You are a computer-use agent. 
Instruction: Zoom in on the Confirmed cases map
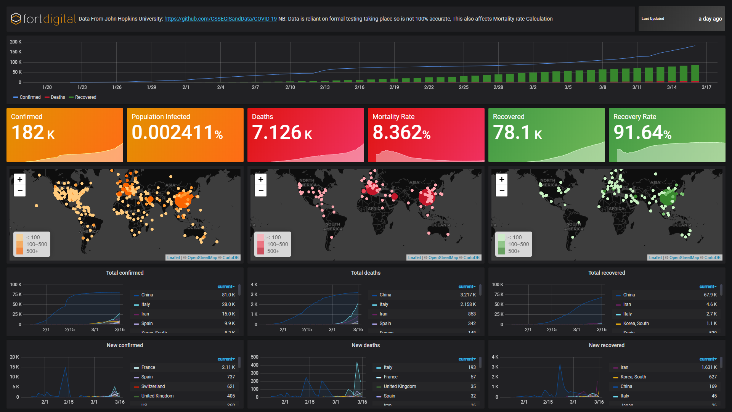[x=20, y=179]
